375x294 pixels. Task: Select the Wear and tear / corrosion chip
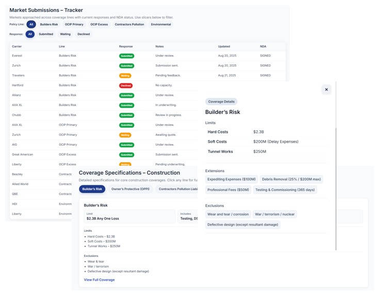[x=228, y=214]
